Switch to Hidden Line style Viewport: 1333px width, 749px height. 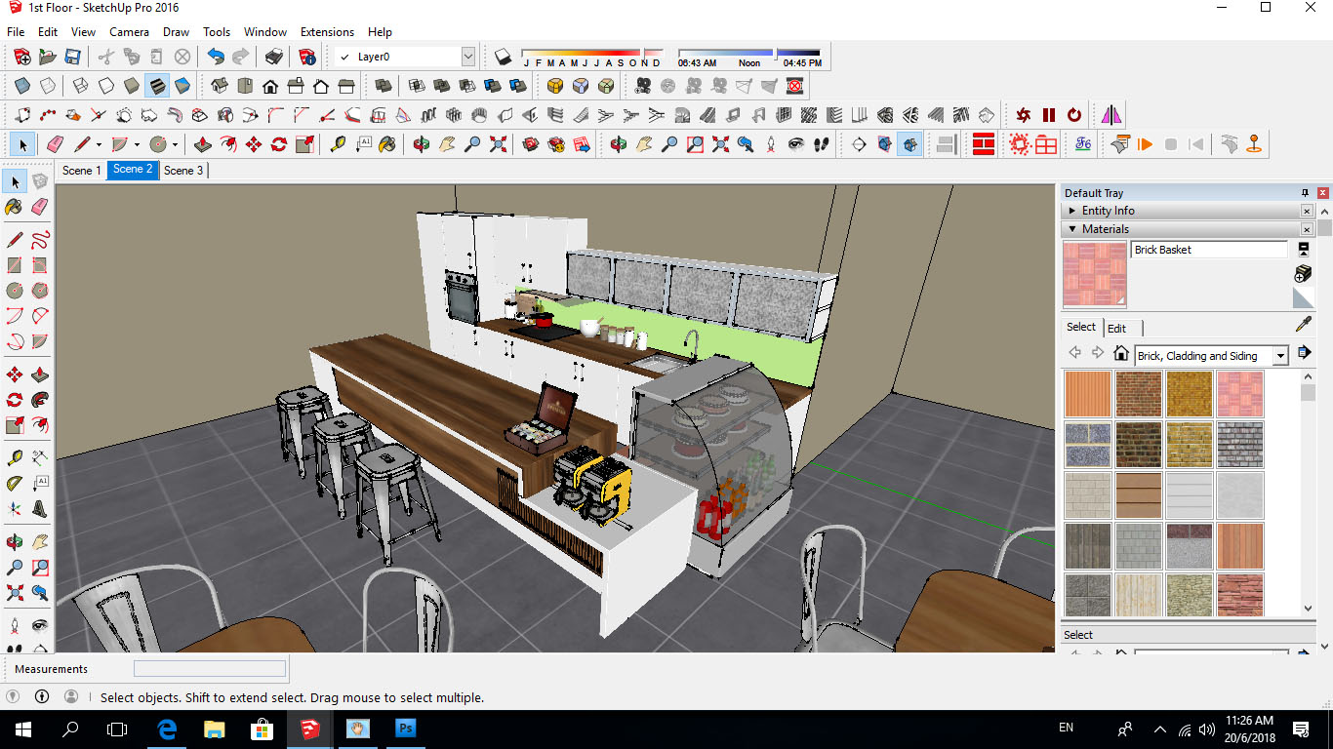[x=106, y=86]
